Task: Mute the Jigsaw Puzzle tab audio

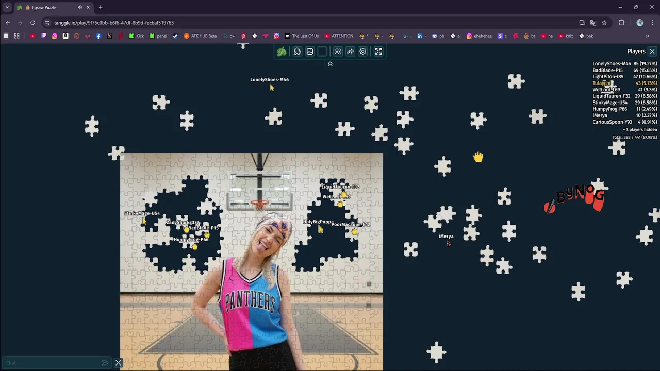Action: [80, 7]
